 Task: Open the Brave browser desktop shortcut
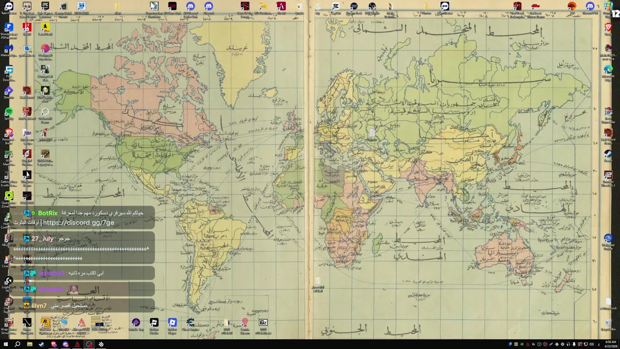click(x=608, y=29)
